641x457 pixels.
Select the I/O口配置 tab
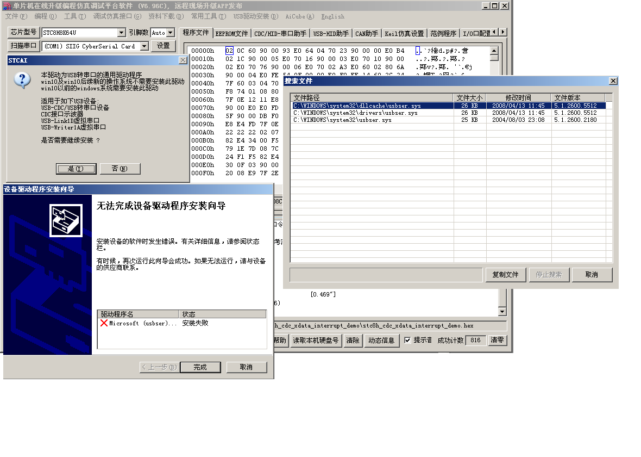476,34
